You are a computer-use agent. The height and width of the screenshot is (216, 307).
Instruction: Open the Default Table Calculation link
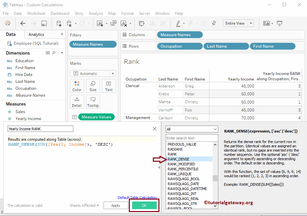coord(137,198)
